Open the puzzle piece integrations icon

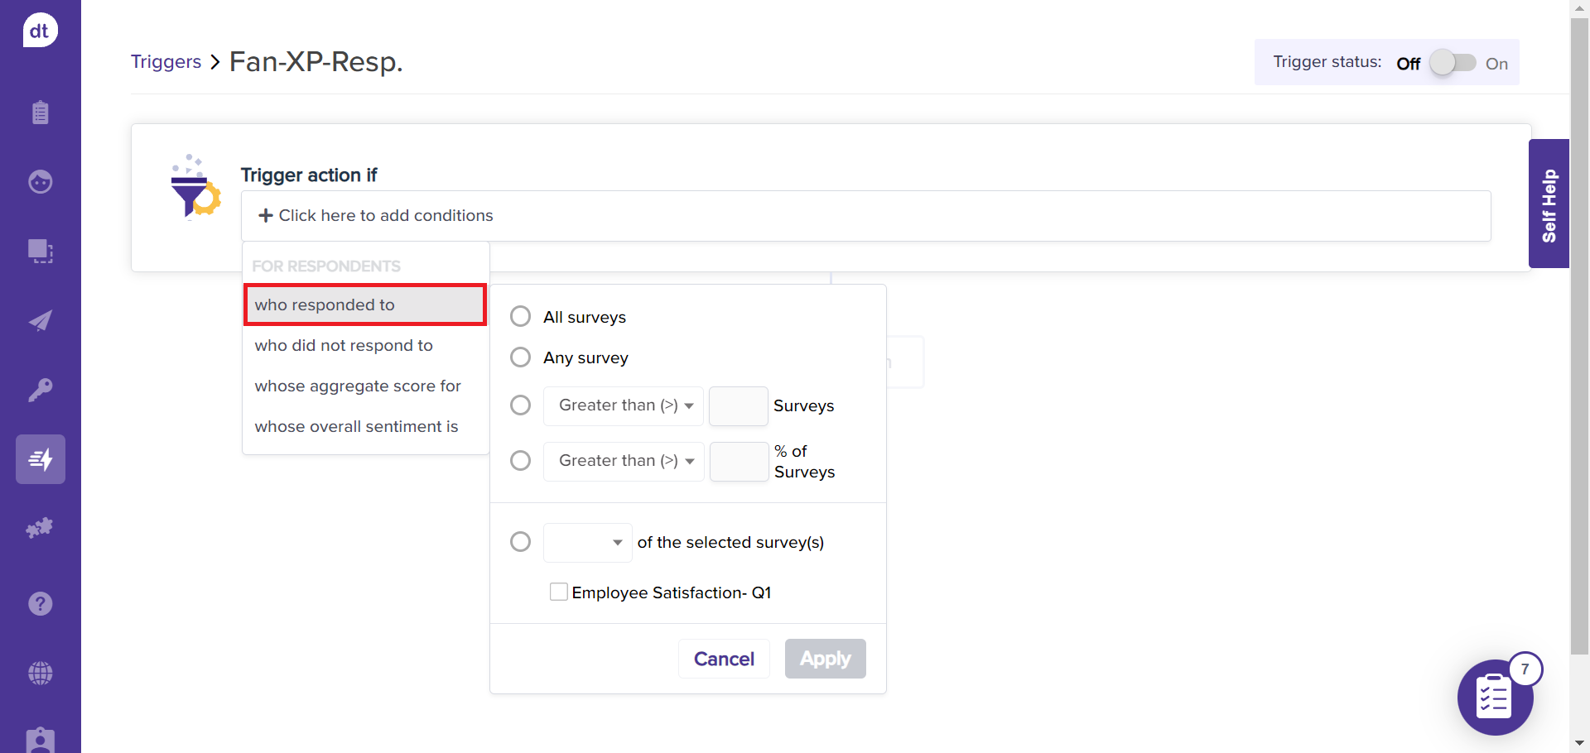(x=40, y=528)
